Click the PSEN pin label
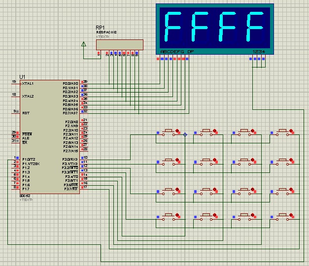Image resolution: width=309 pixels, height=266 pixels. 27,134
